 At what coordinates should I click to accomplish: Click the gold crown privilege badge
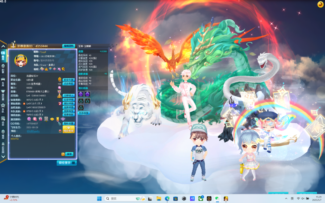click(x=46, y=69)
